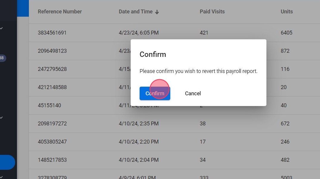
Task: Select row with reference 3834561691
Action: point(52,33)
